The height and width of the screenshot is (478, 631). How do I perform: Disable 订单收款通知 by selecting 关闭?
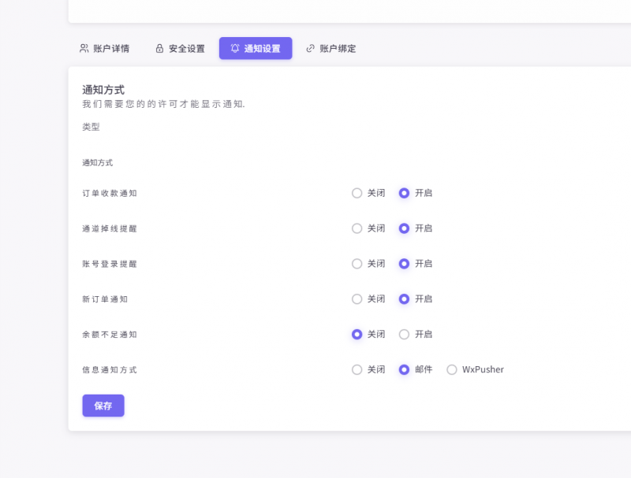[x=357, y=193]
